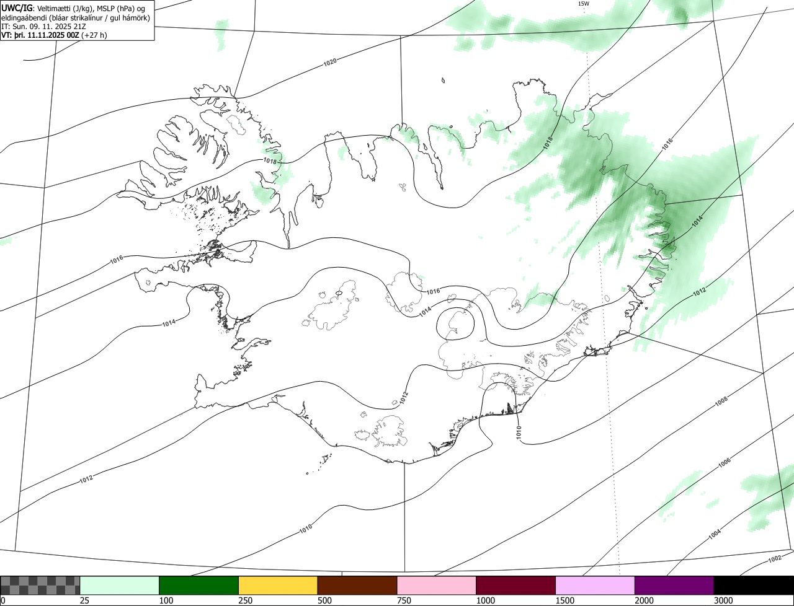Click the 1018 label in the northeast green area
794x606 pixels.
coord(548,144)
